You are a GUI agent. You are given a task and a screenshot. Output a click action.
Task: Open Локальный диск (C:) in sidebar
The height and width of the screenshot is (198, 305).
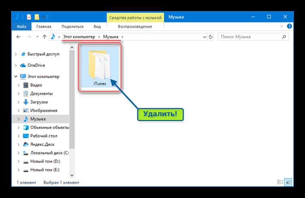50,153
